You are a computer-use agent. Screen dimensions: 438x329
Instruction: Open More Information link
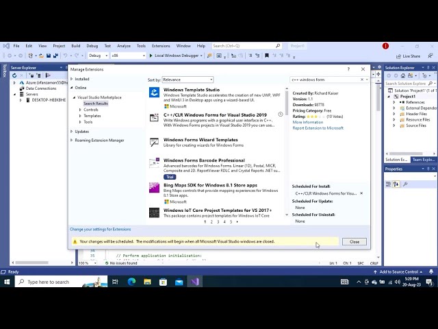(307, 122)
